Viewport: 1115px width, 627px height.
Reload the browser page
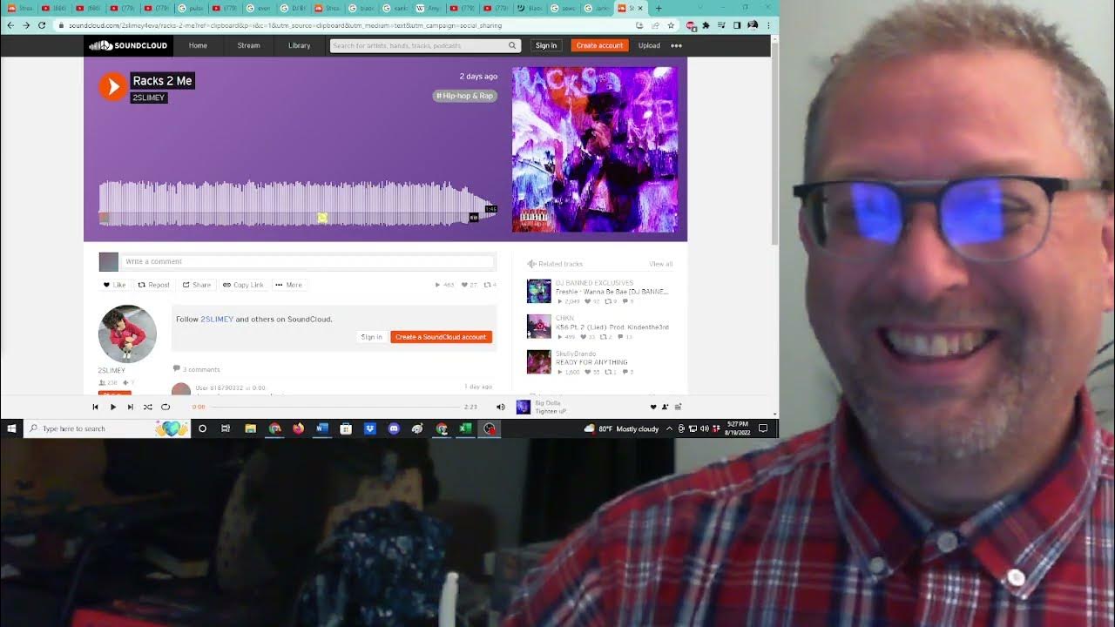[41, 25]
